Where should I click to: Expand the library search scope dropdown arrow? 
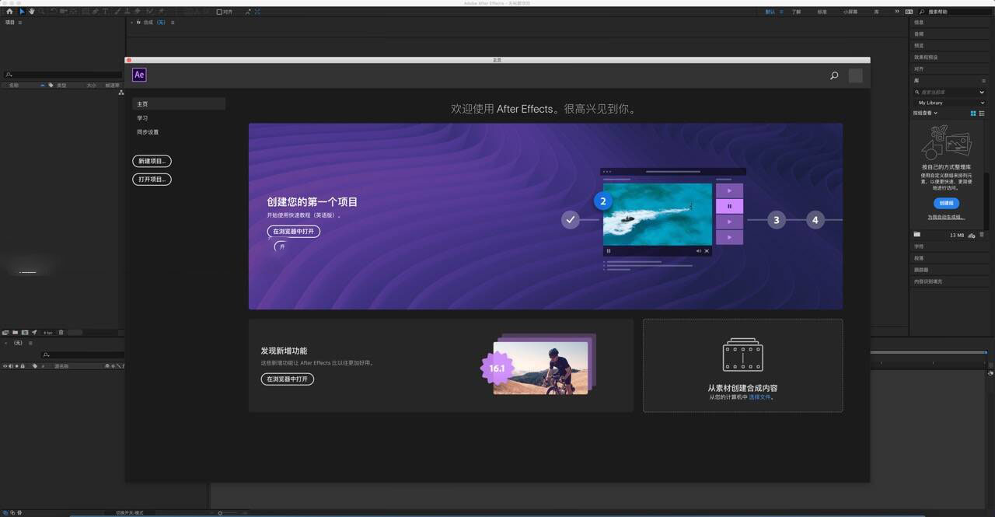tap(982, 92)
